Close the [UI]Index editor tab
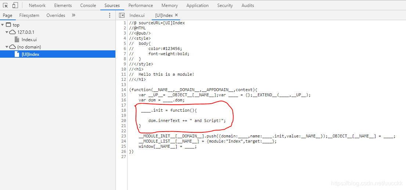 point(176,15)
